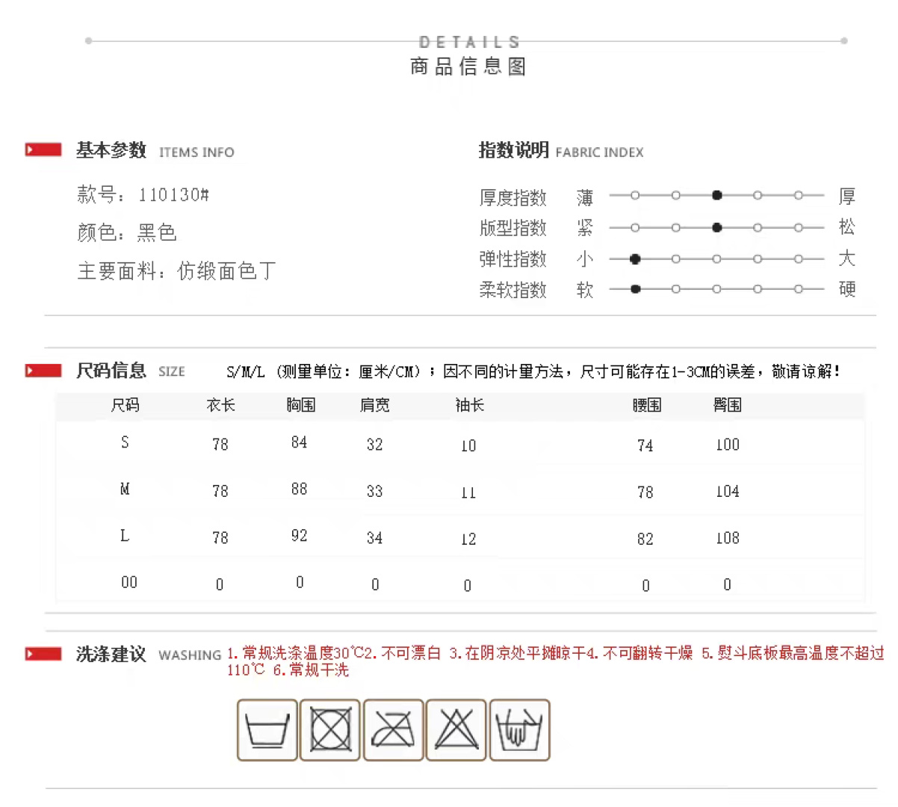Click the filled dot on 柔软指数 slider
Image resolution: width=898 pixels, height=807 pixels.
pyautogui.click(x=635, y=289)
